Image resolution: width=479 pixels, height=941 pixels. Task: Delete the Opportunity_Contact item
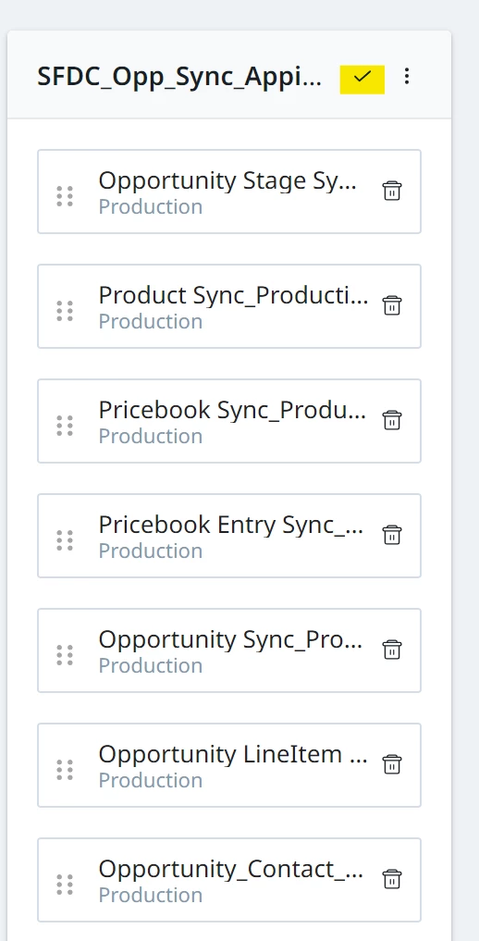[x=392, y=879]
